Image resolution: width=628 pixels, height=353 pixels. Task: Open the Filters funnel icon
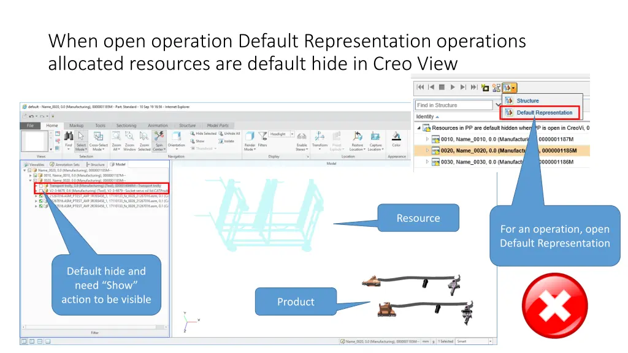(x=262, y=136)
